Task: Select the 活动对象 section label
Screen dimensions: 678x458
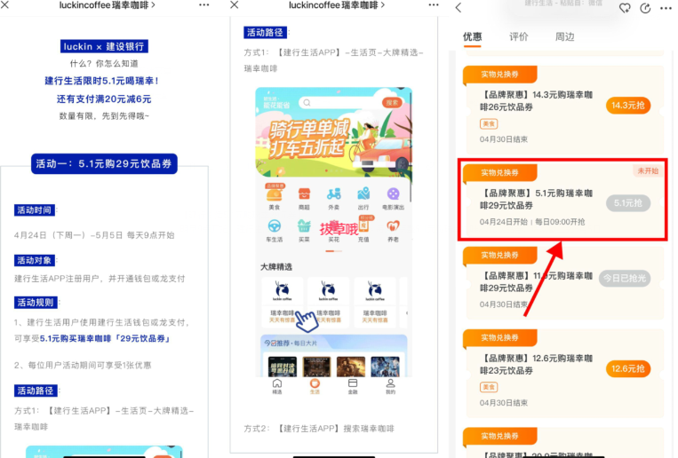Action: coord(35,261)
